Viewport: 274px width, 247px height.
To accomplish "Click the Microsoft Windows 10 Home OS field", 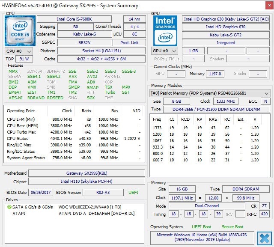I will tap(202, 238).
